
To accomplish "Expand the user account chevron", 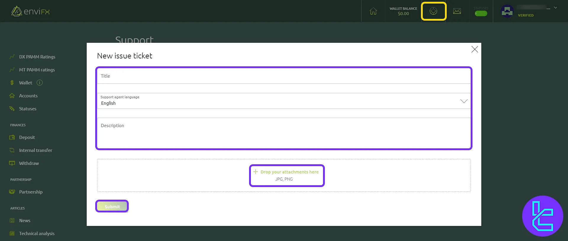I will [555, 8].
